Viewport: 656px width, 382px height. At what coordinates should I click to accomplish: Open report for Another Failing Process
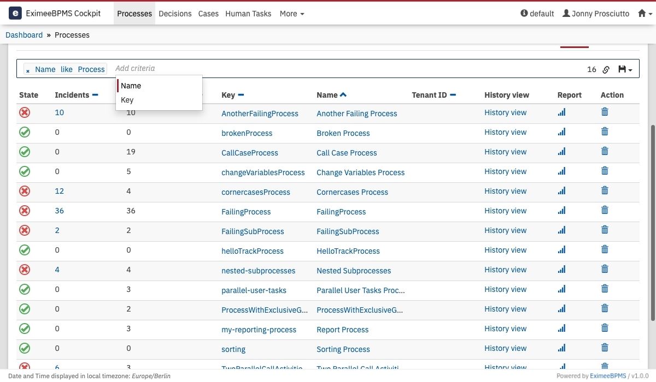[x=562, y=112]
